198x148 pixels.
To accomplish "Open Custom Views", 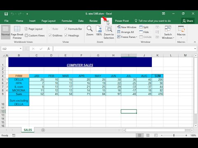I will point(35,35).
